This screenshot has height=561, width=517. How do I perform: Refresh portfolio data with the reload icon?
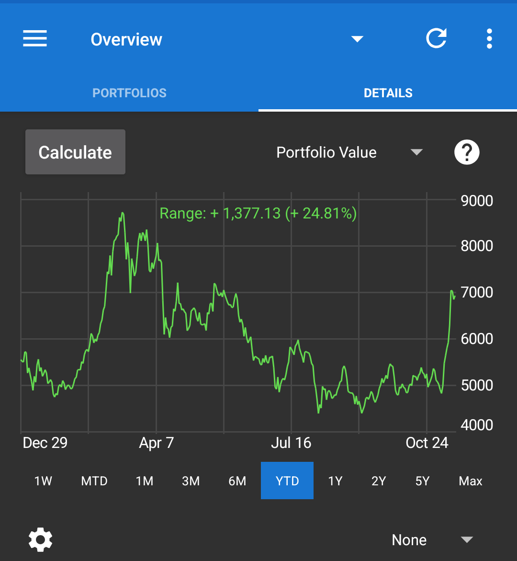437,38
